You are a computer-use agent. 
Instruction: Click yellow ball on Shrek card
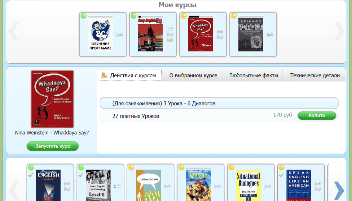pyautogui.click(x=181, y=168)
